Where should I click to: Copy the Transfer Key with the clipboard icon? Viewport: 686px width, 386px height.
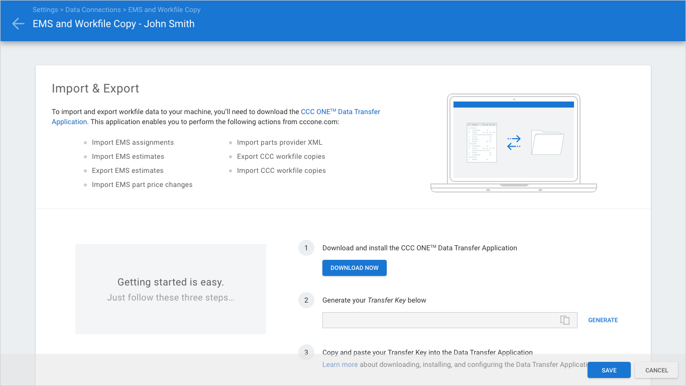tap(565, 320)
